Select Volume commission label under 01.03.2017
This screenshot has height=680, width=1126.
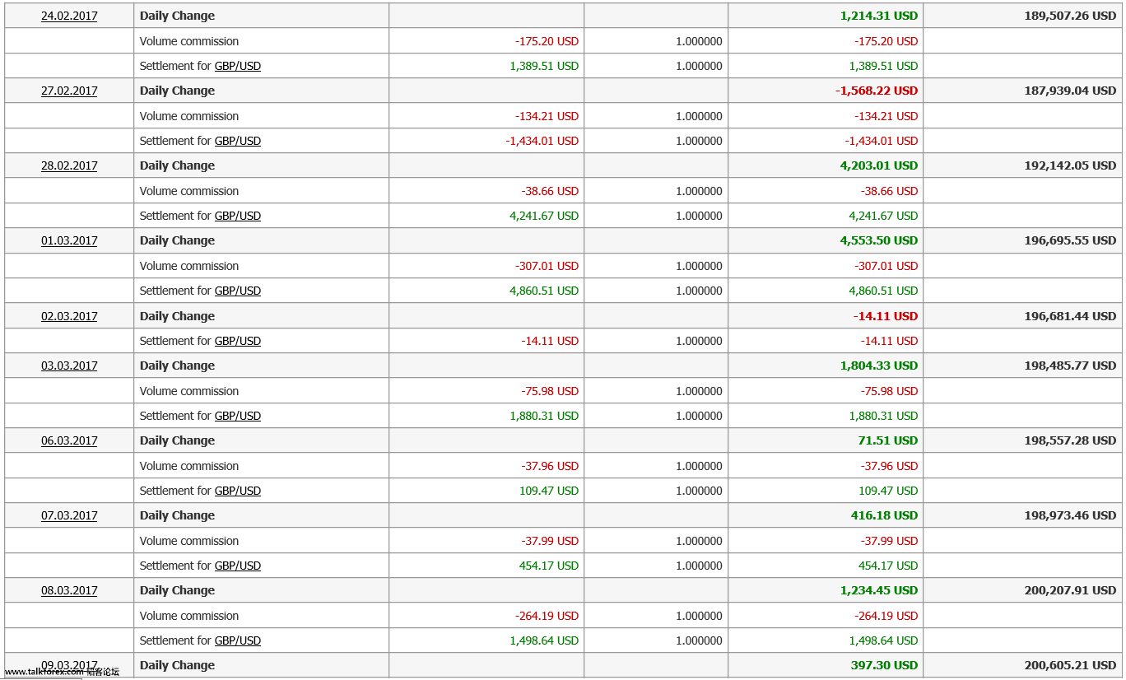(x=189, y=266)
